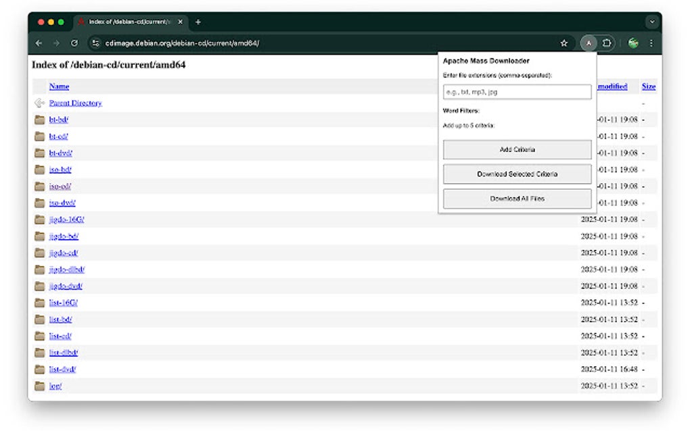Screen dimensions: 690x431
Task: Click the Download Selected Criteria button
Action: [517, 174]
